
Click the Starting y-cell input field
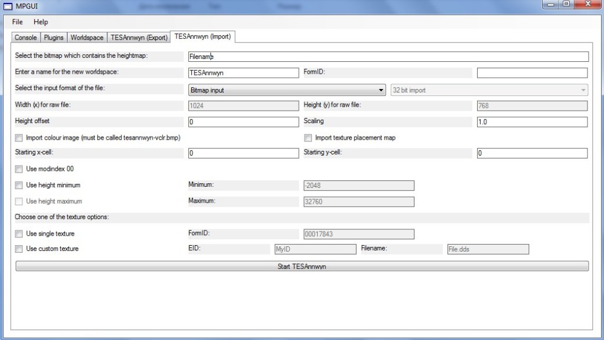coord(532,153)
